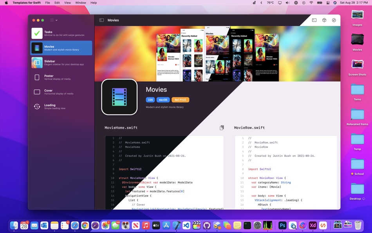Open Xcode from the Dock
Image resolution: width=372 pixels, height=233 pixels.
click(176, 225)
